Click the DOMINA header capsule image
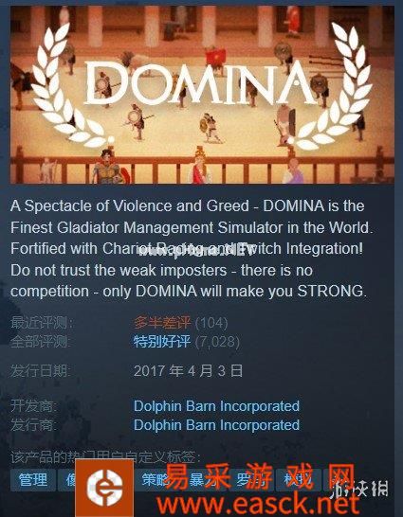 (202, 95)
